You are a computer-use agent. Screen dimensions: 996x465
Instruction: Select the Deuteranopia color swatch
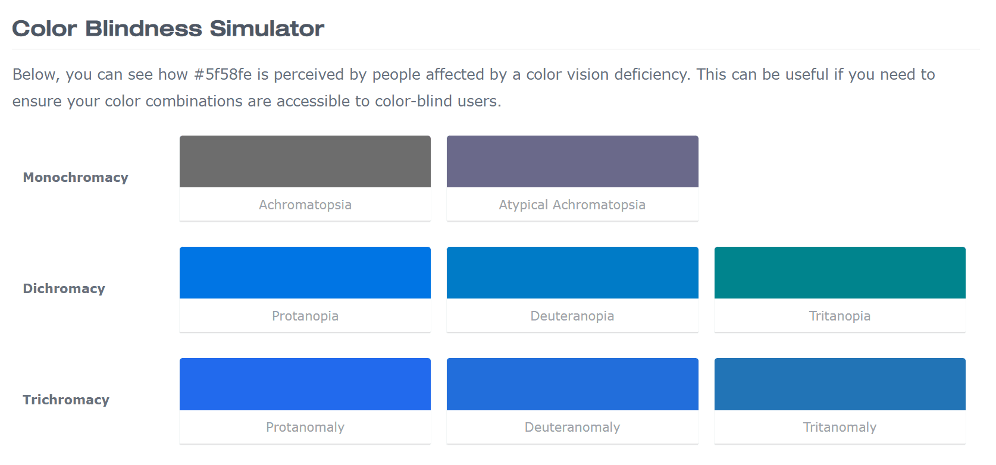click(572, 272)
